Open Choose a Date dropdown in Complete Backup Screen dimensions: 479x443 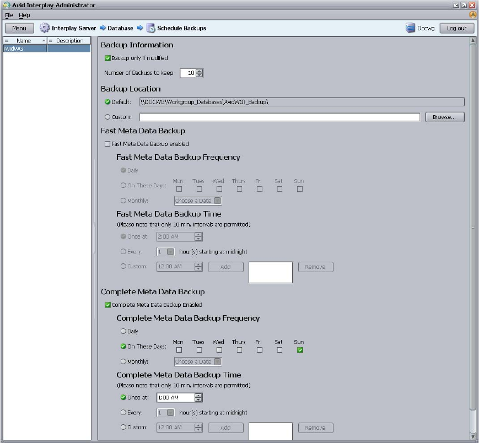(x=198, y=361)
